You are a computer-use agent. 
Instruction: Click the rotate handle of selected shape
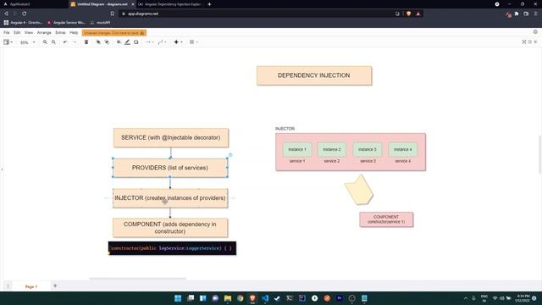(x=230, y=155)
